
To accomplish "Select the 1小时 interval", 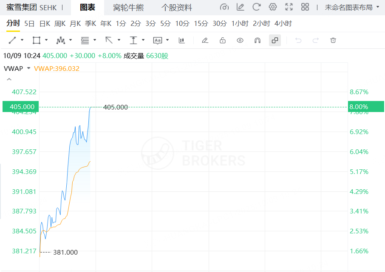I will coord(240,23).
